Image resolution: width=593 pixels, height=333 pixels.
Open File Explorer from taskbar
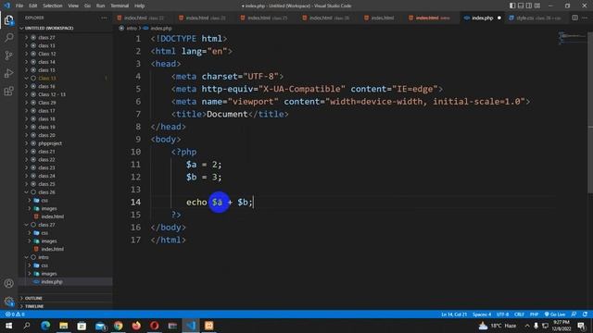64,326
